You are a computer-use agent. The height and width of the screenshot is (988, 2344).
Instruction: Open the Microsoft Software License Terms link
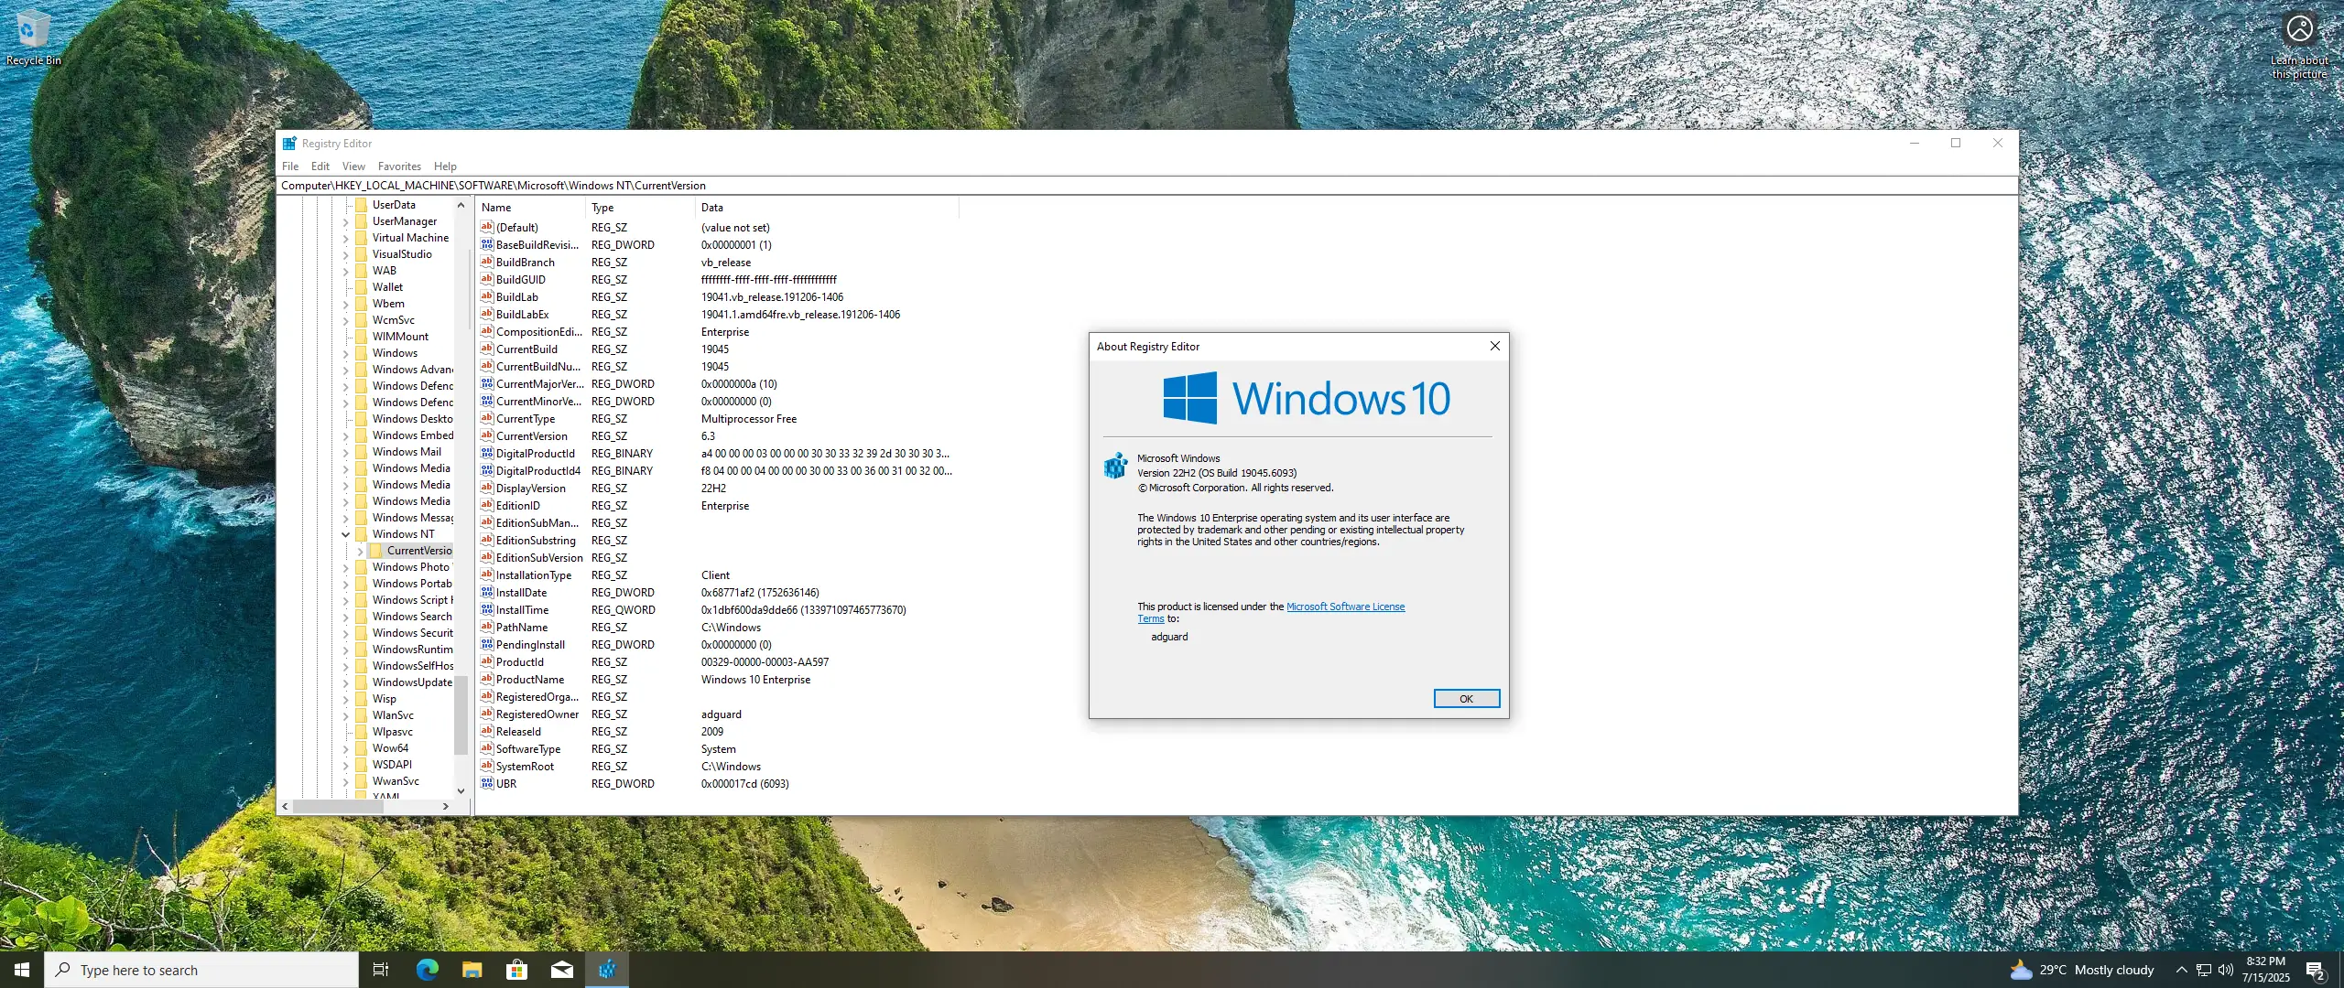tap(1345, 607)
